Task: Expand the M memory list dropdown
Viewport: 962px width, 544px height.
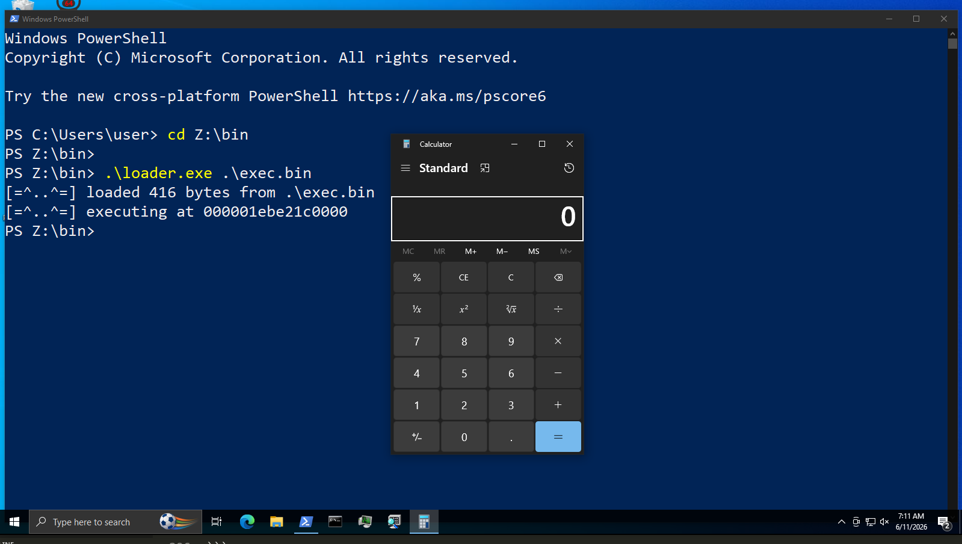Action: point(566,252)
